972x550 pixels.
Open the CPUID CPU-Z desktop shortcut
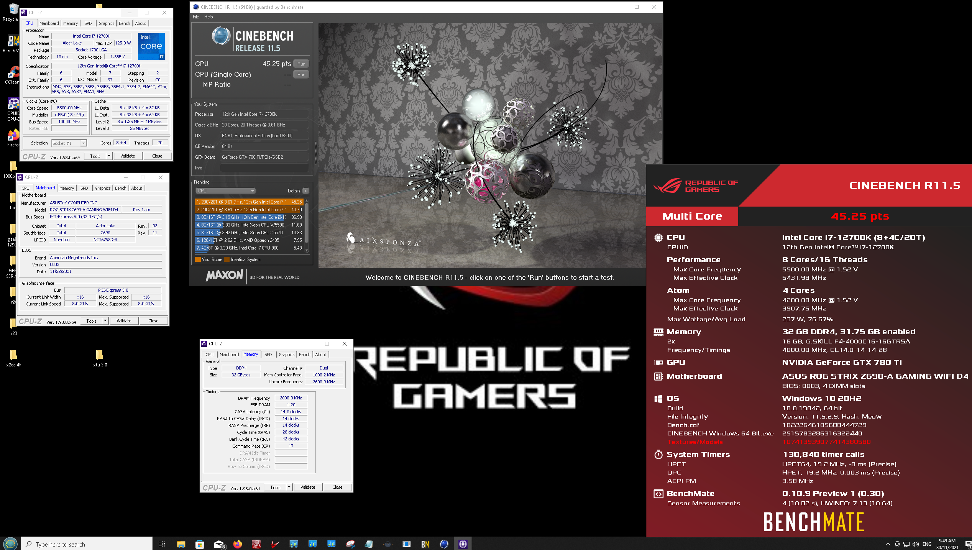[x=12, y=109]
